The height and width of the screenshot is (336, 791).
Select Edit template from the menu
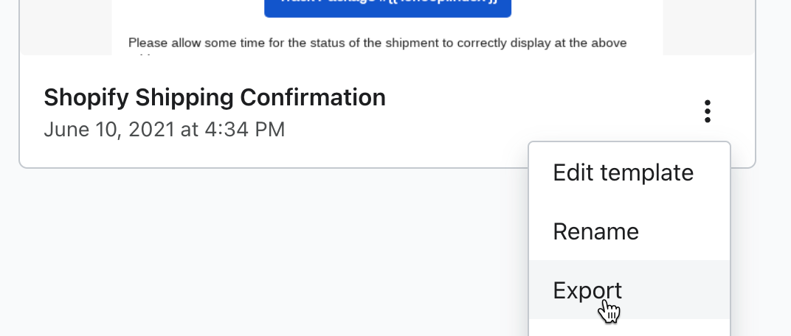pos(623,172)
